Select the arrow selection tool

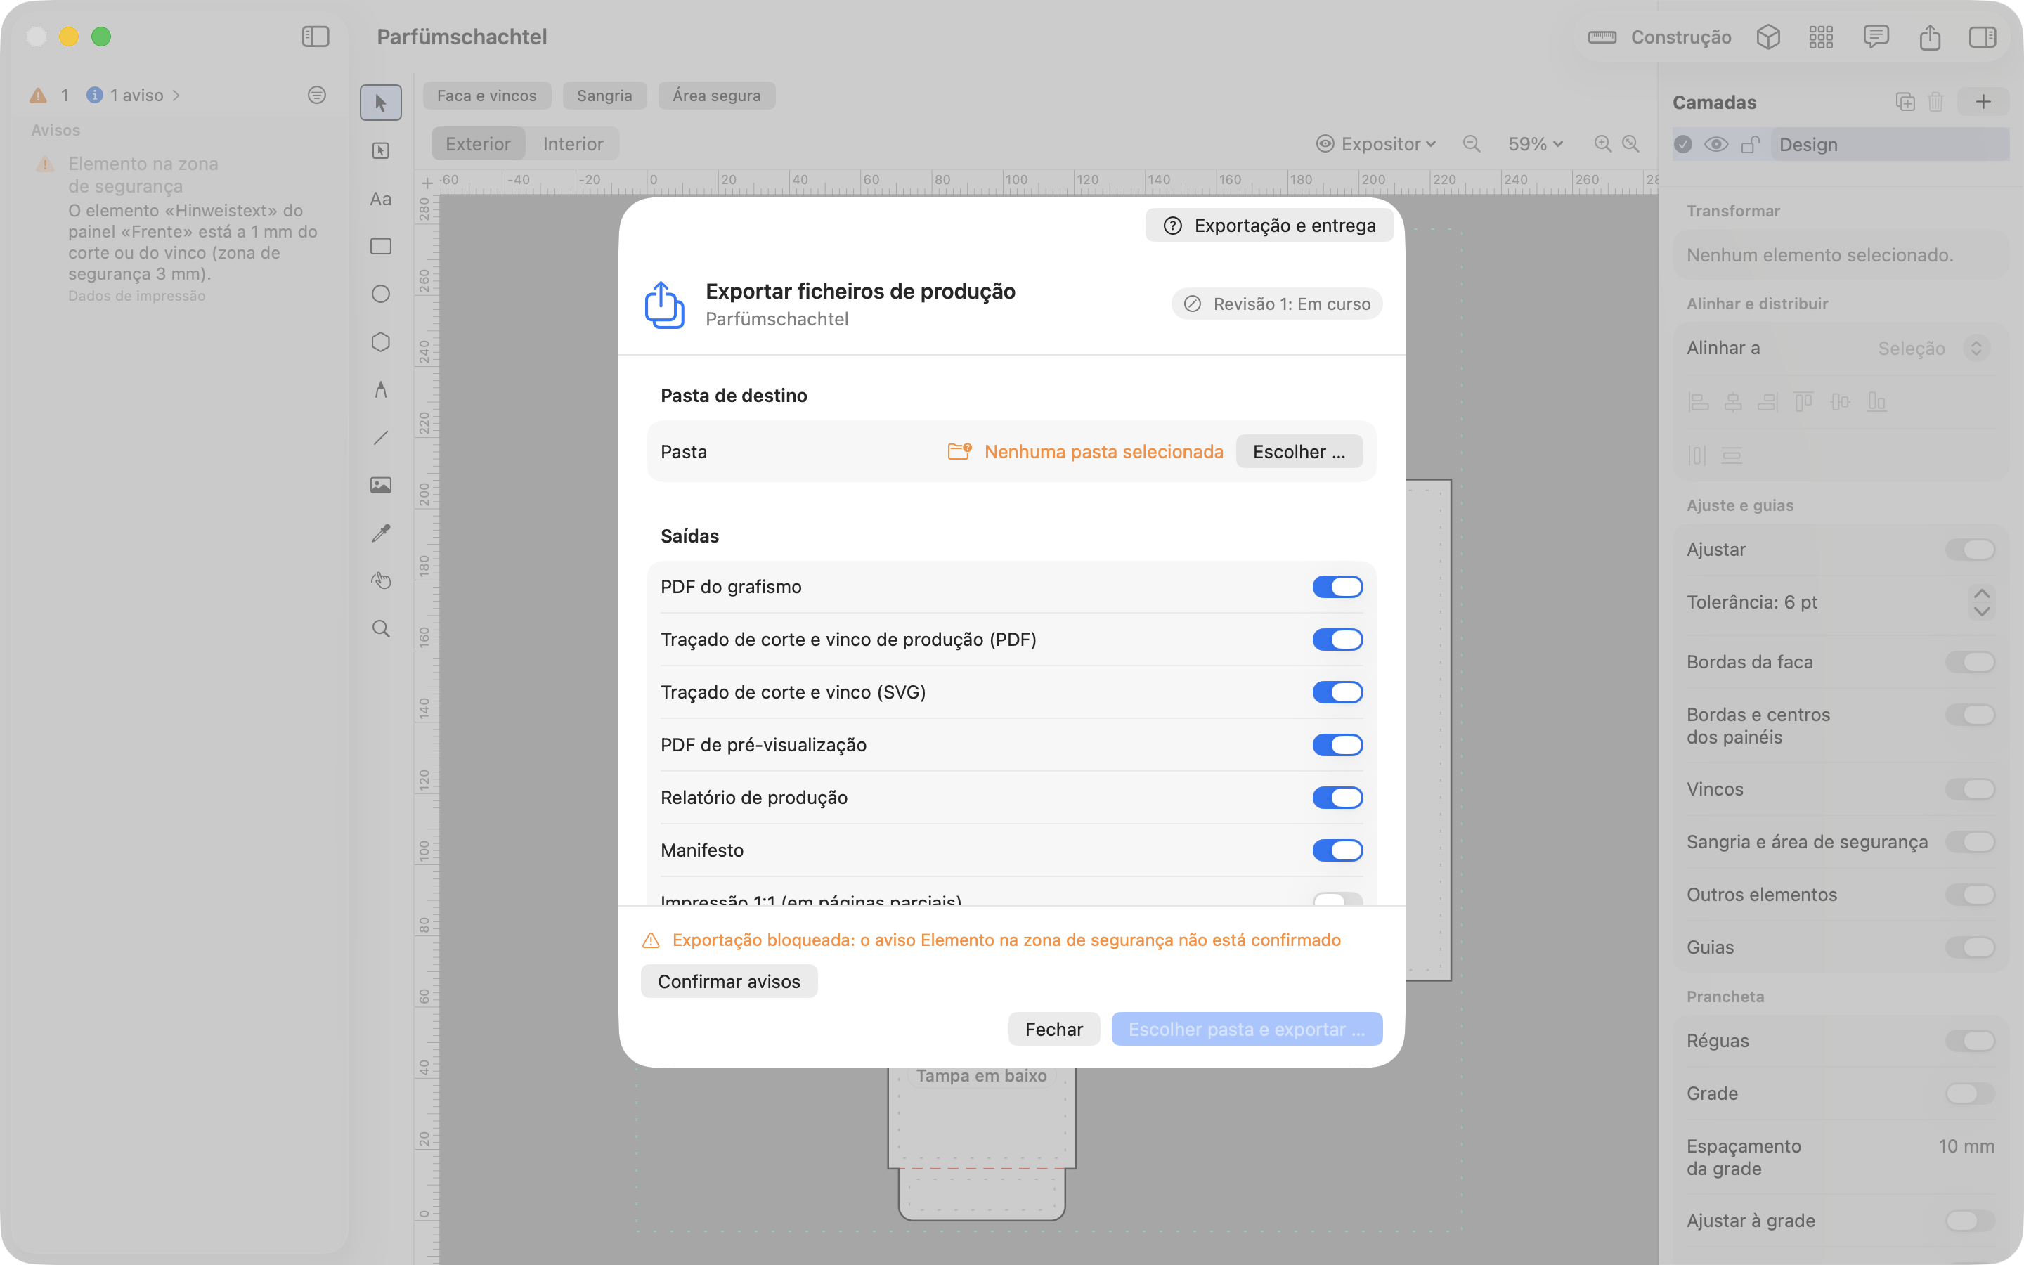(380, 103)
